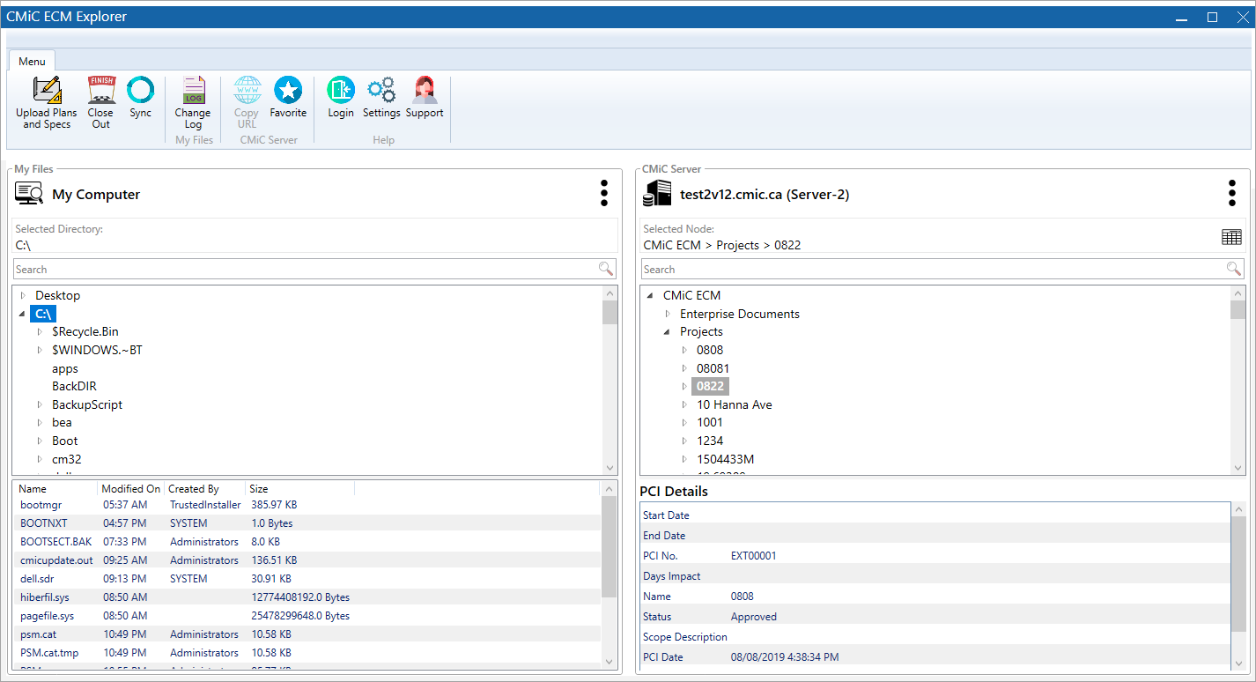The height and width of the screenshot is (682, 1256).
Task: Focus the My Files search field
Action: tap(307, 269)
